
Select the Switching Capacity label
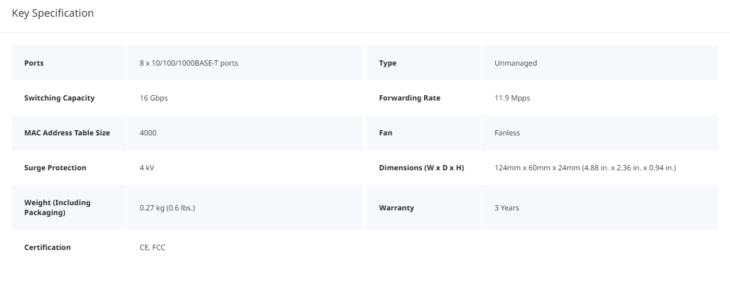point(59,98)
